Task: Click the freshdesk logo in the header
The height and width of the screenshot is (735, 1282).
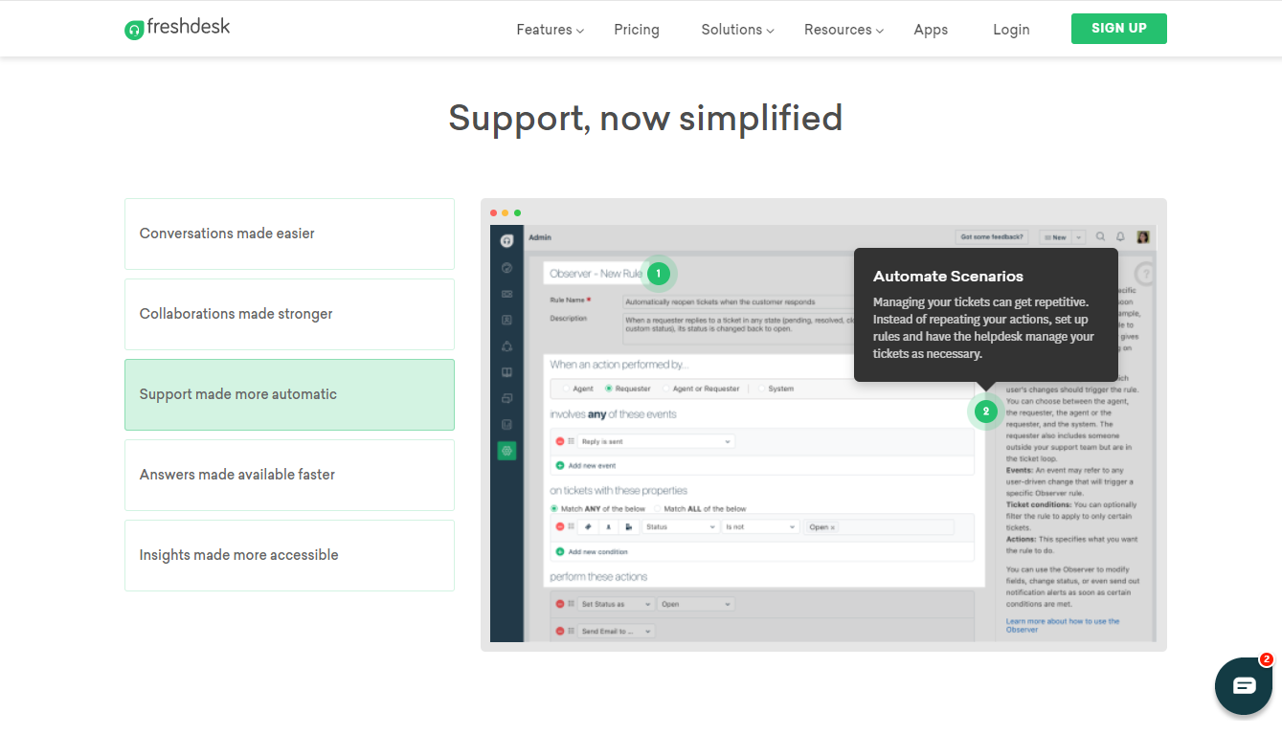Action: (x=178, y=28)
